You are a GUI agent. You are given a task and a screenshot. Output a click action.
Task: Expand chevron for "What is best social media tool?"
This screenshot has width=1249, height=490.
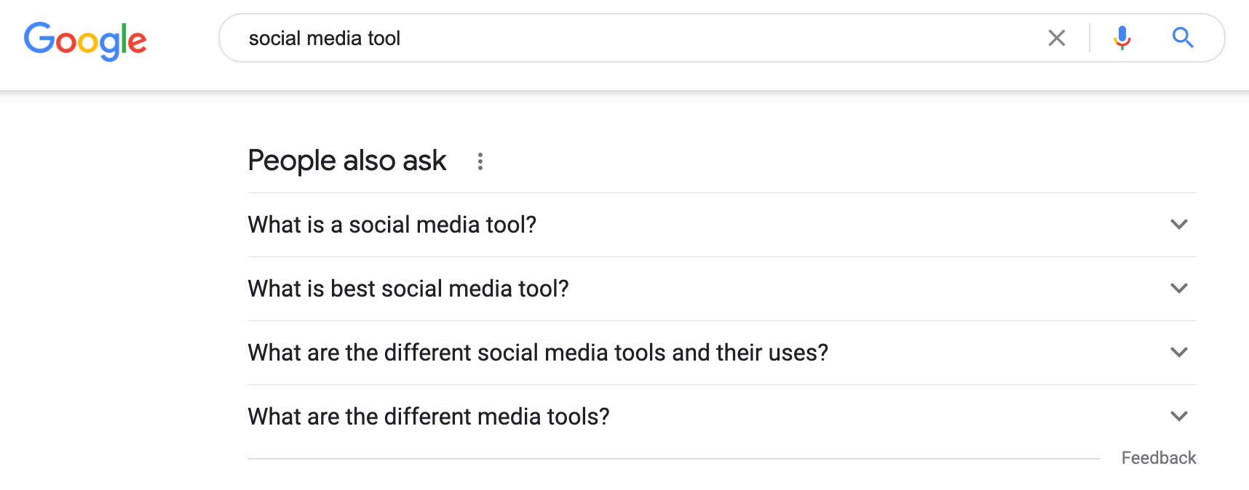point(1178,289)
